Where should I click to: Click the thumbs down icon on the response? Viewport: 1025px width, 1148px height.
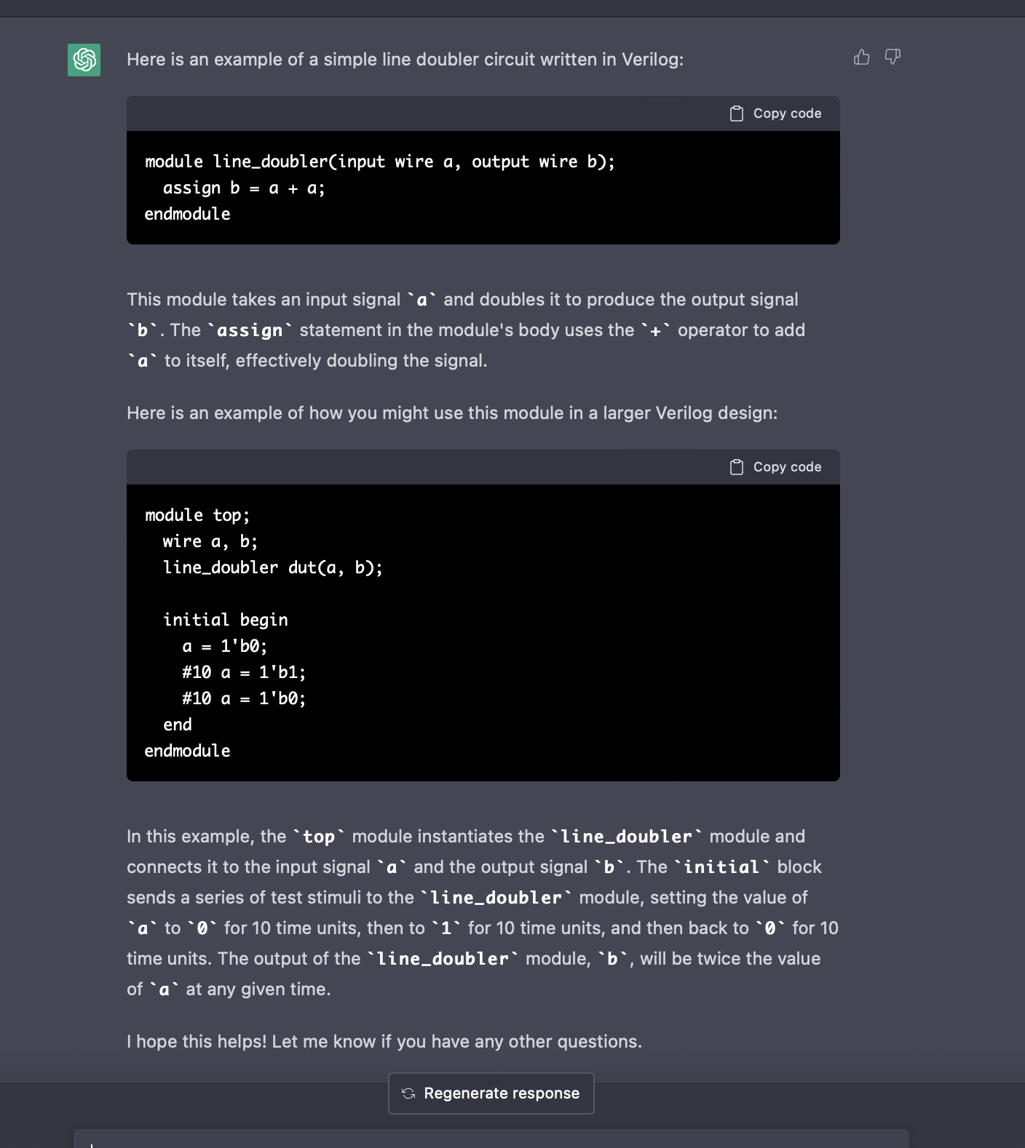click(893, 57)
